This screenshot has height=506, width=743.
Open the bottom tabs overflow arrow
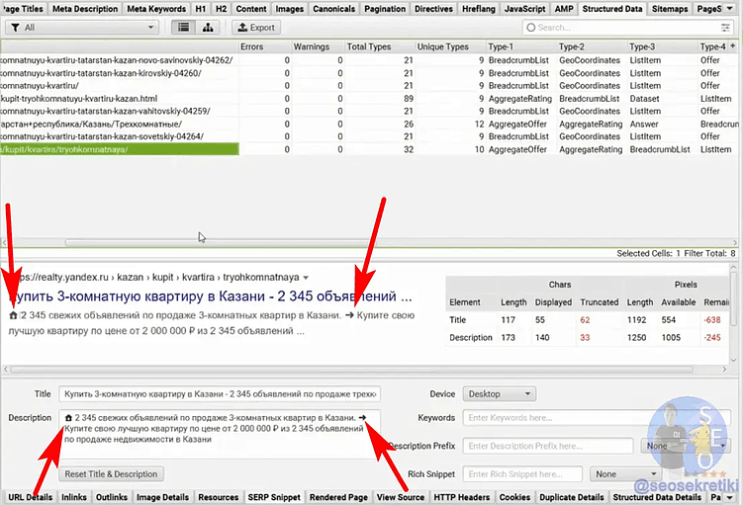[x=730, y=497]
